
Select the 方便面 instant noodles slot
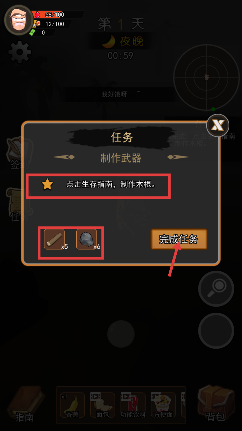pos(163,405)
